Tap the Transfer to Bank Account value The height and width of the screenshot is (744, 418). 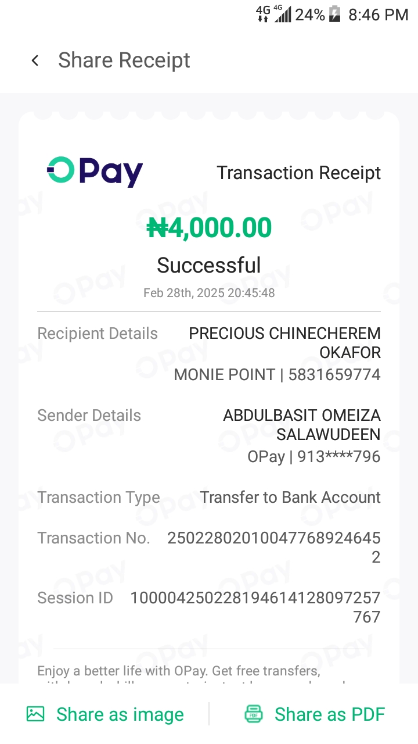(290, 498)
